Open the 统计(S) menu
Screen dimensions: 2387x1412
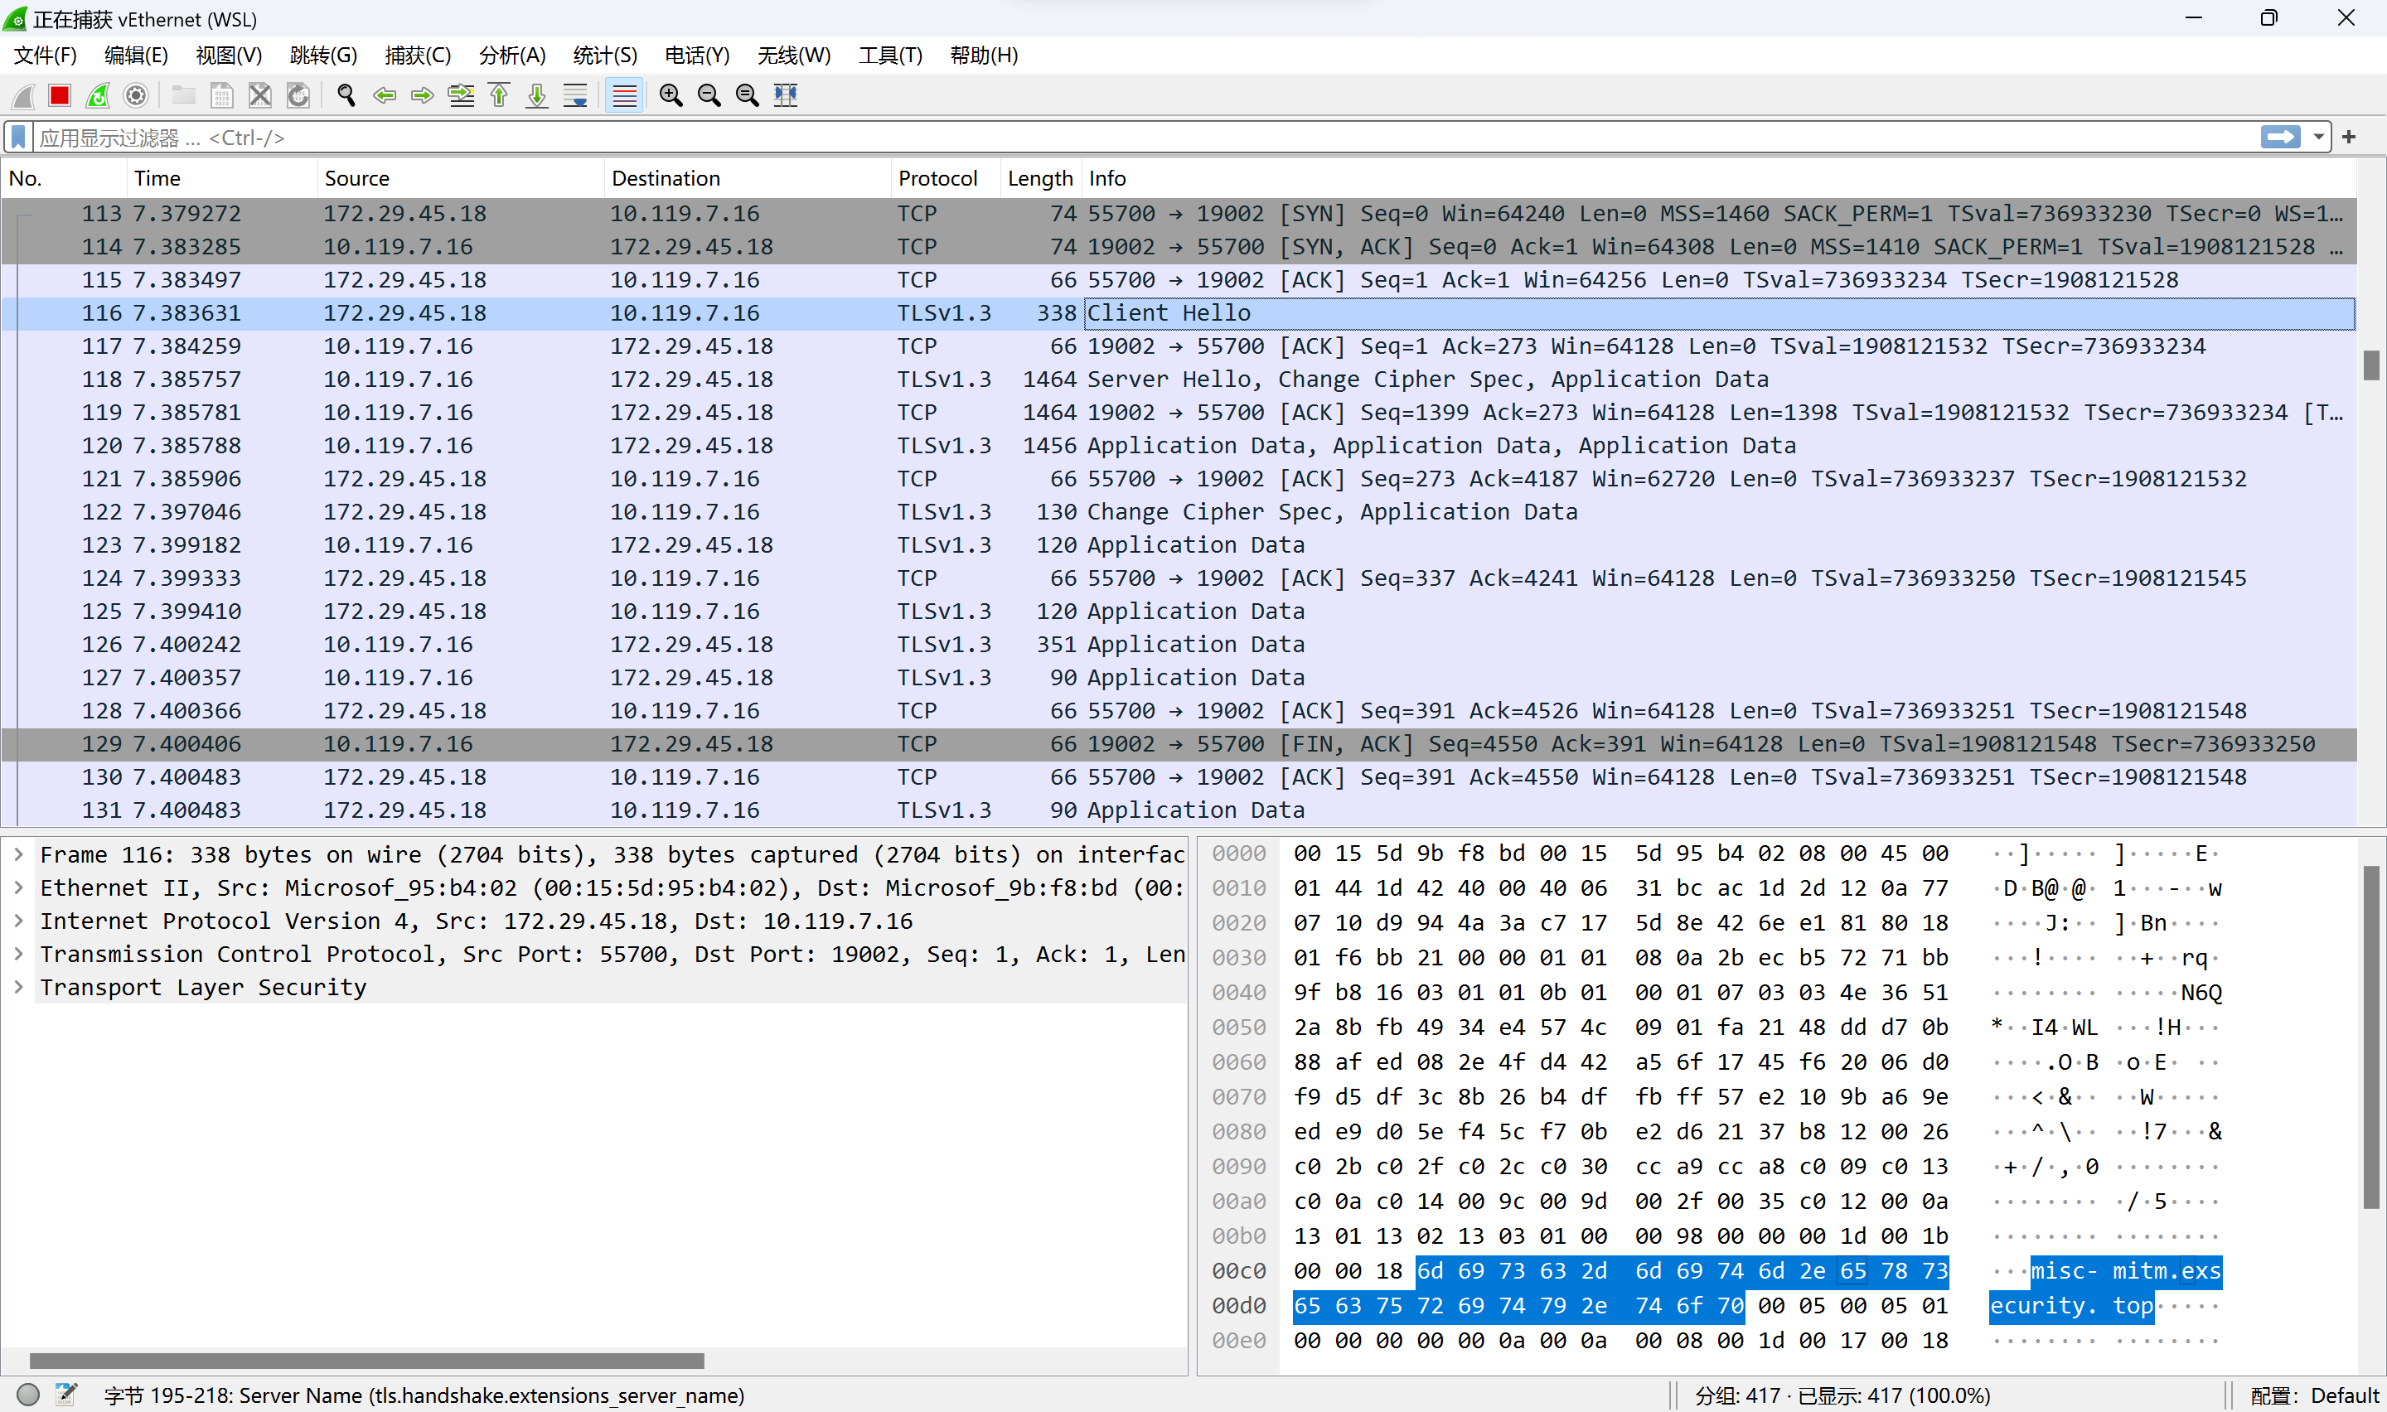[605, 56]
